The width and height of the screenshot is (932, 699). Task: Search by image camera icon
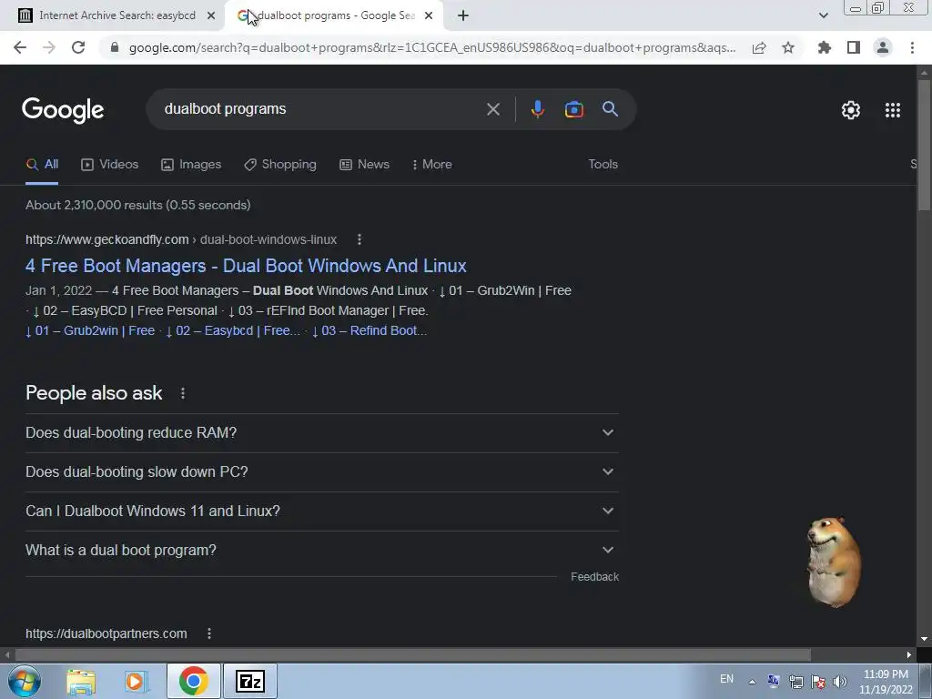(573, 109)
